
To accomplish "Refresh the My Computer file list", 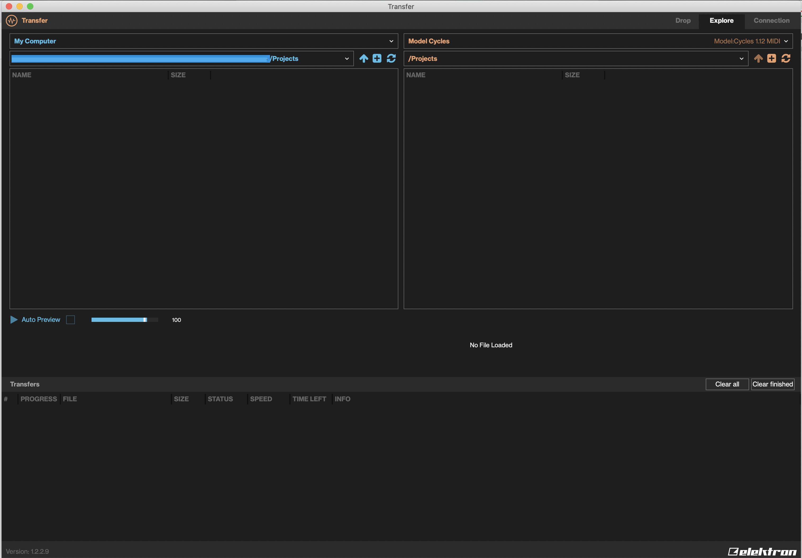I will pos(391,58).
